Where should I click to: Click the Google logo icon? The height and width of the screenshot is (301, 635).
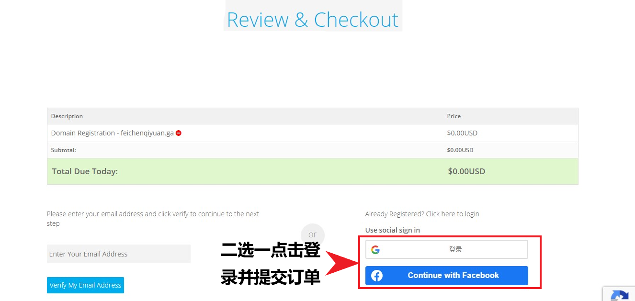pos(375,249)
